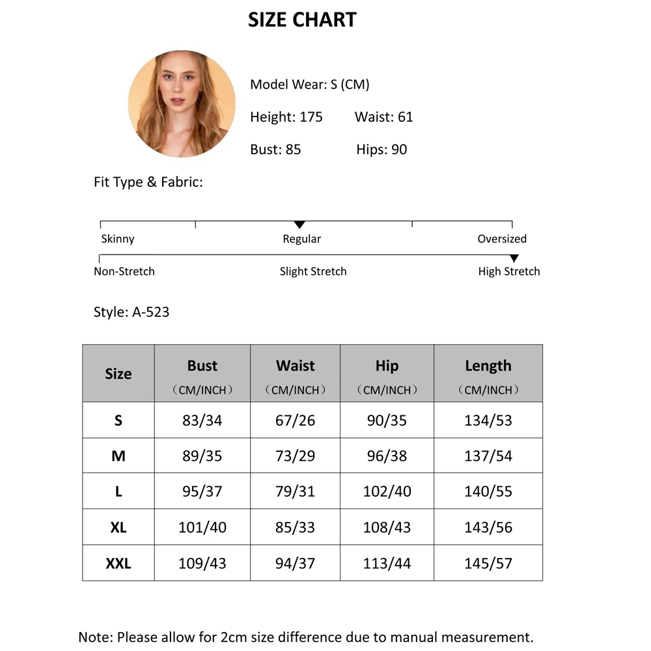Select the XXL size row label
The height and width of the screenshot is (651, 651).
click(x=118, y=563)
